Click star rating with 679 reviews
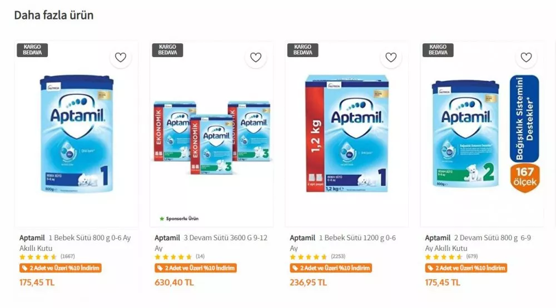556x308 pixels. [444, 257]
